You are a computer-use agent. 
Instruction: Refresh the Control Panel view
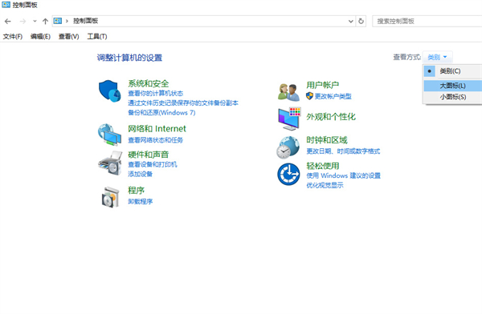(x=361, y=21)
